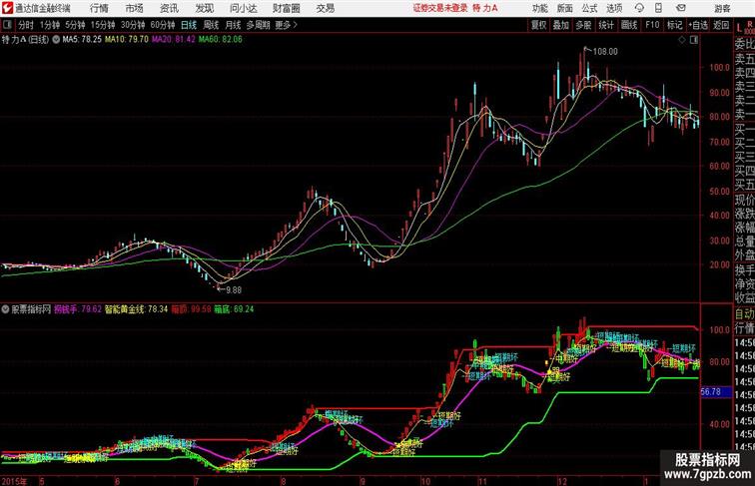Click the 108.00 high price label
Screen dimensions: 755x486
point(605,52)
